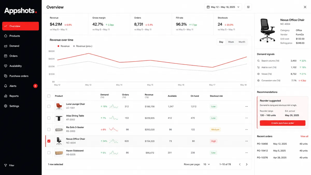Click the Alerts bell icon
The width and height of the screenshot is (311, 175).
pos(6,86)
